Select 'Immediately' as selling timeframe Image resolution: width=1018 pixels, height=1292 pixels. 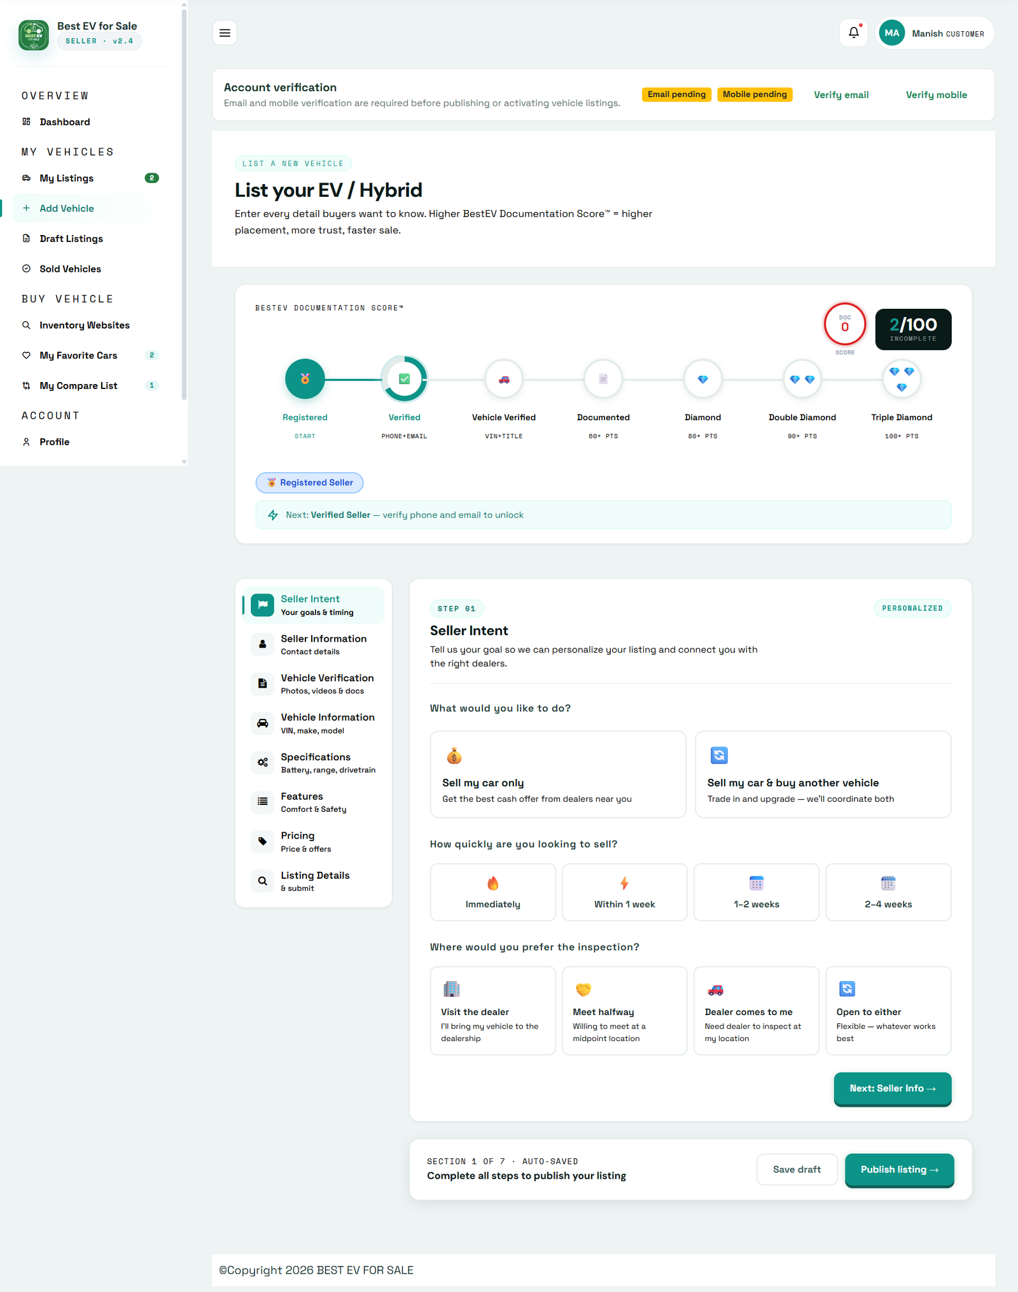[x=492, y=892]
